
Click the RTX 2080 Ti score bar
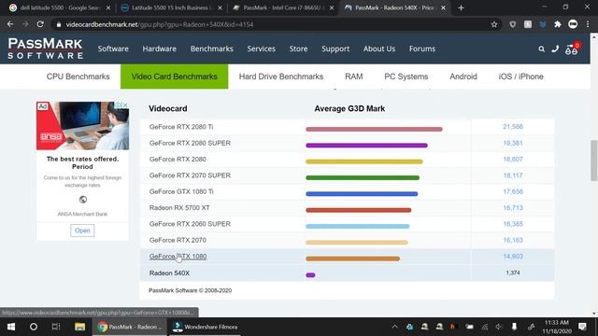(x=374, y=129)
